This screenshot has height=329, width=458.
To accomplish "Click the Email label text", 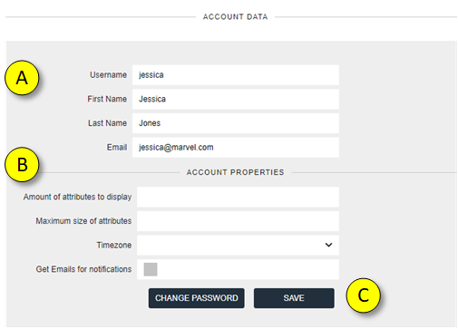I will click(x=117, y=148).
